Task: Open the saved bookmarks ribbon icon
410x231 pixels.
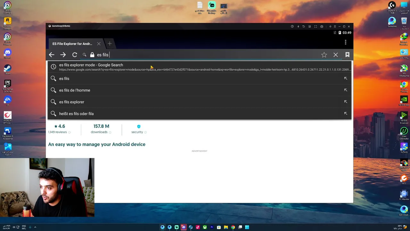Action: click(347, 55)
